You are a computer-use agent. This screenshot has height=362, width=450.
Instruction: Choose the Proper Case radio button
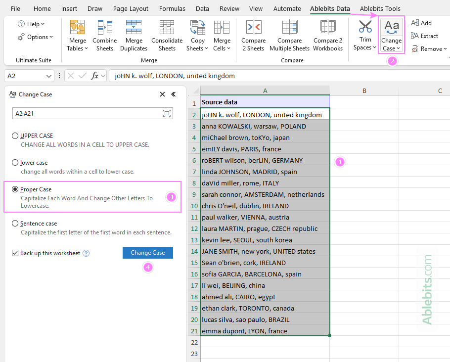[15, 189]
